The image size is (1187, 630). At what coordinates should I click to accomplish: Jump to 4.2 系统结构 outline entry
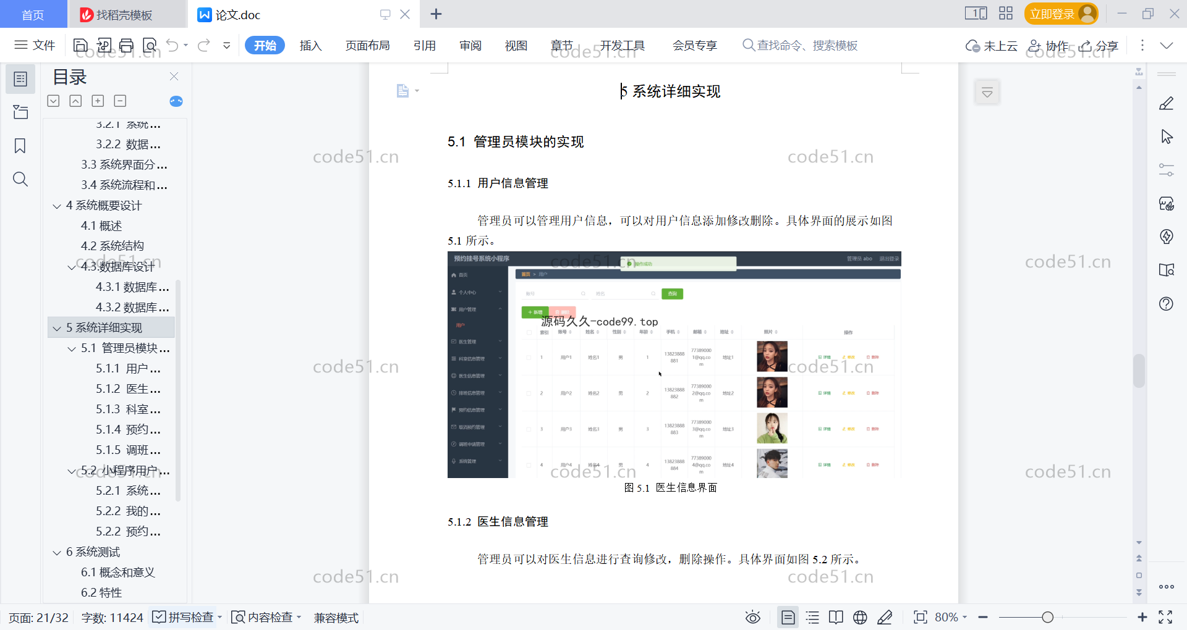(112, 246)
